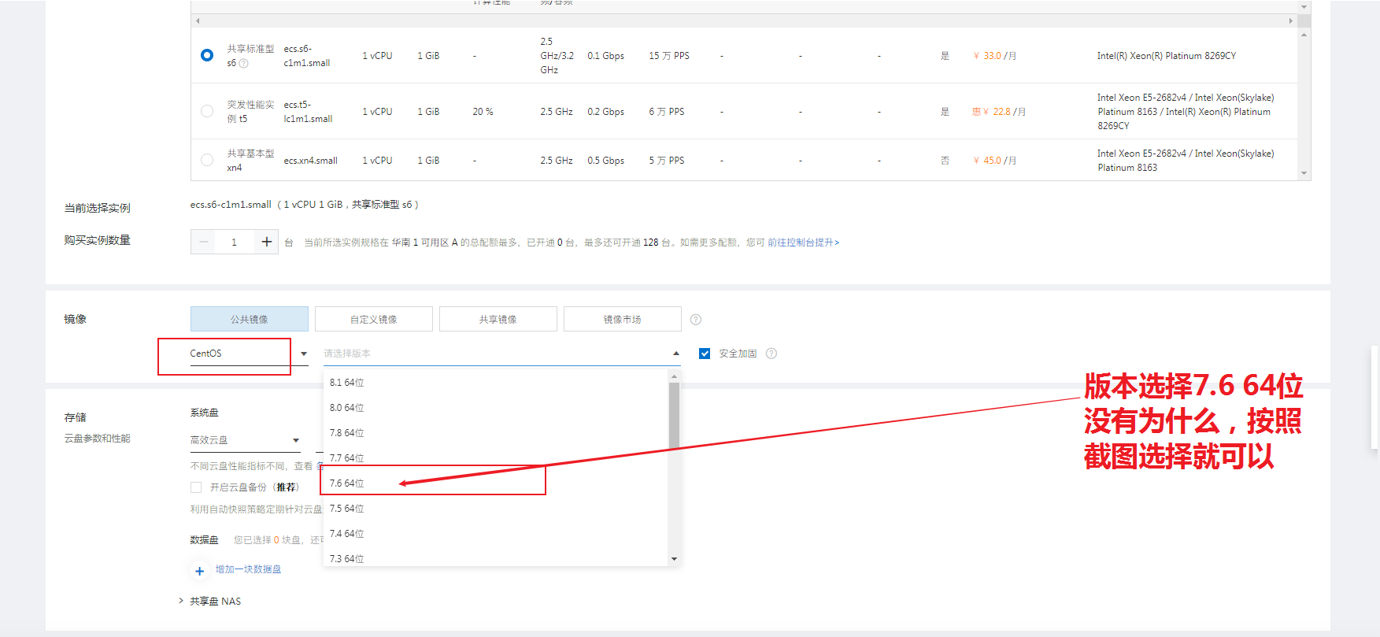1380x637 pixels.
Task: Click the help icon beside 安全加固
Action: click(x=771, y=354)
